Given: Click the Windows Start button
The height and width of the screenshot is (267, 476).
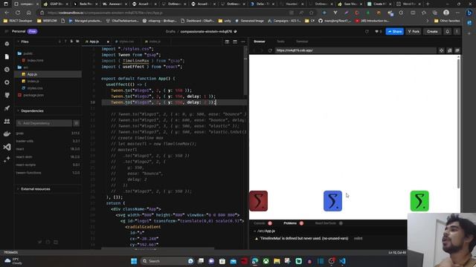Looking at the screenshot, I should click(x=134, y=261).
